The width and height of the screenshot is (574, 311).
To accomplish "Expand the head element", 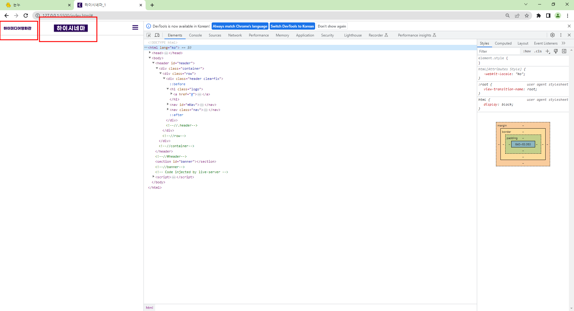I will (150, 53).
